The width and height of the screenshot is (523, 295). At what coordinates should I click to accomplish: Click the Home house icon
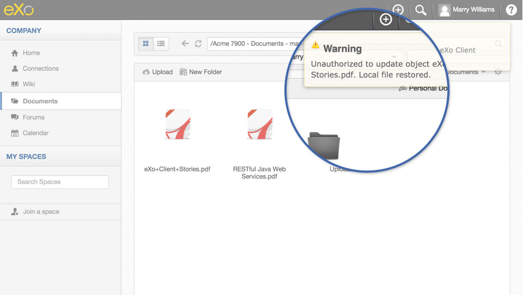15,53
